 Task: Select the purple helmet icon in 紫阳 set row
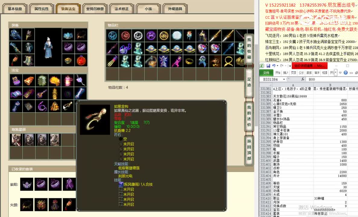click(x=26, y=184)
